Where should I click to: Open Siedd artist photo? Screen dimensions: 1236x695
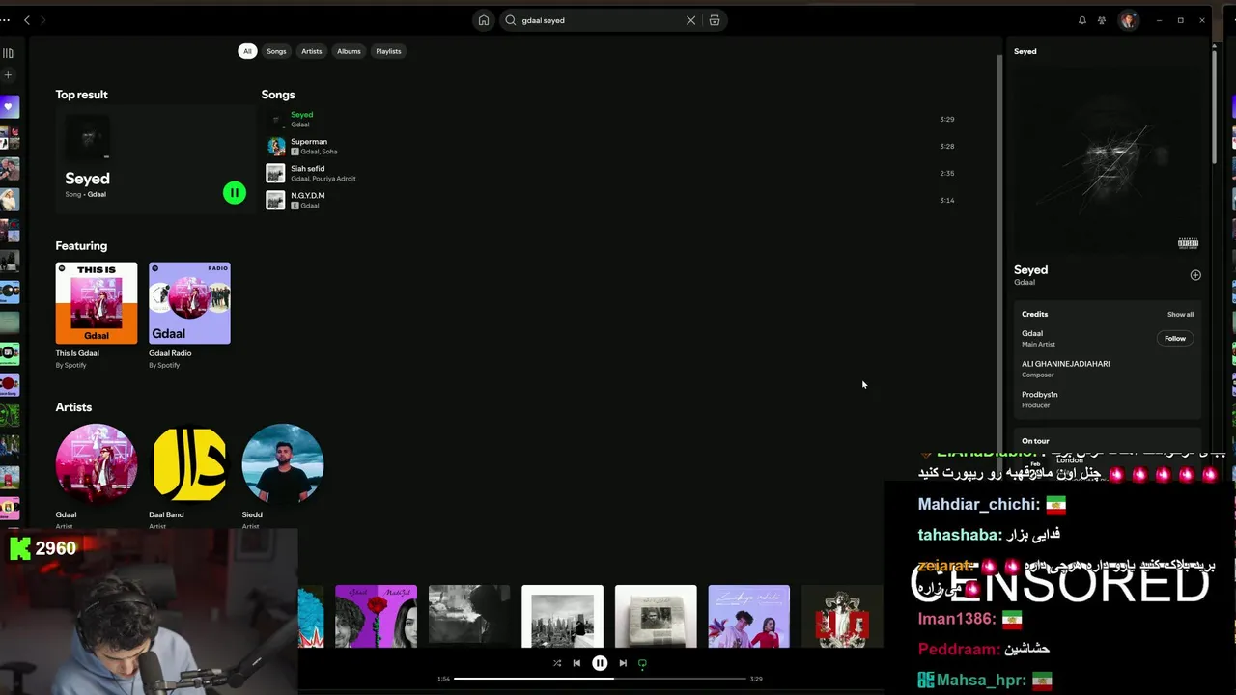click(x=283, y=464)
